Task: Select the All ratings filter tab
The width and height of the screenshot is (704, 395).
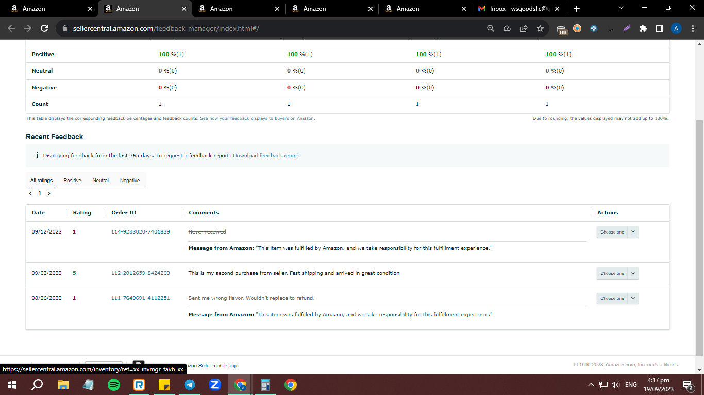Action: click(41, 181)
